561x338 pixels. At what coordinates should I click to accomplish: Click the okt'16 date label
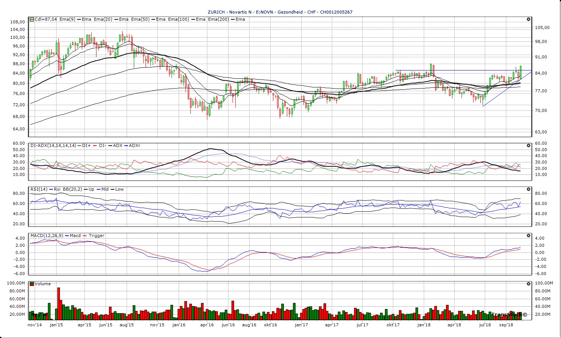[270, 325]
